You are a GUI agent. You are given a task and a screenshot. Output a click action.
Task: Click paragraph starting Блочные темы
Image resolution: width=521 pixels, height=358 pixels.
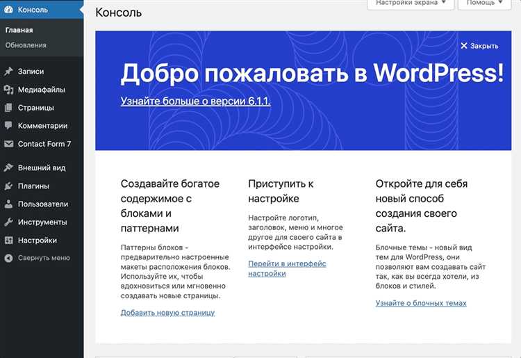click(x=431, y=267)
